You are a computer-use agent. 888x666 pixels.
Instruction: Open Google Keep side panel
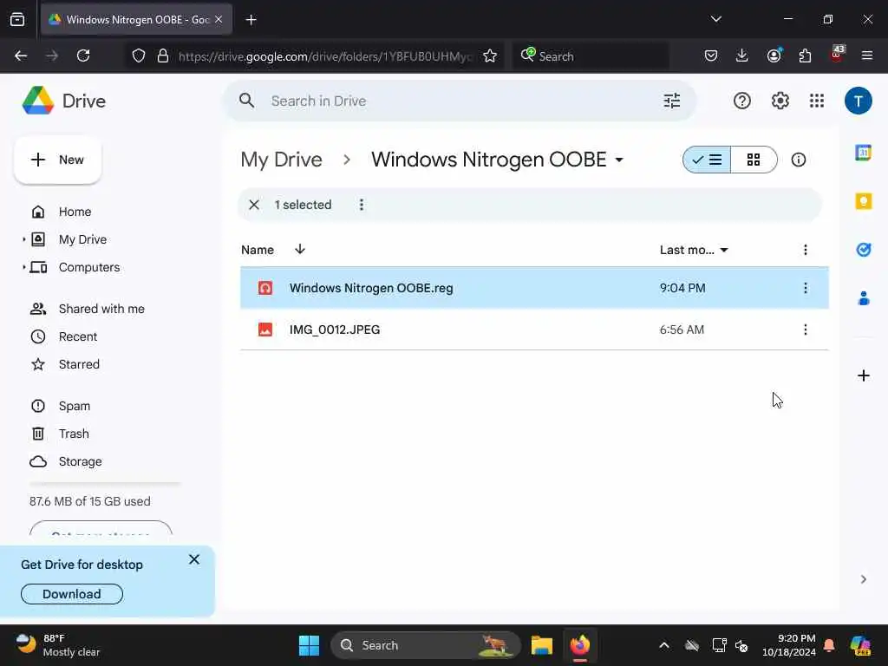(x=863, y=201)
